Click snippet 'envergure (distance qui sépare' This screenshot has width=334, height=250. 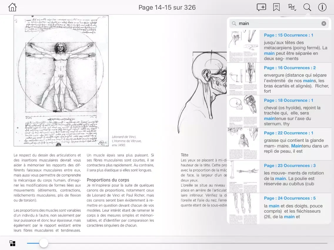tap(296, 83)
